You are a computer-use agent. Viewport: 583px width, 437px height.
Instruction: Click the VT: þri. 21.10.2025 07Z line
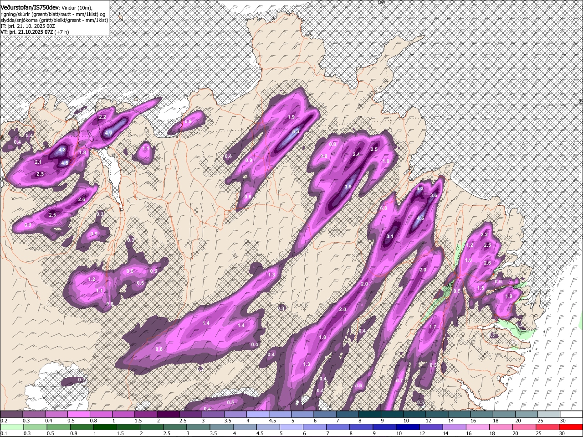27,32
